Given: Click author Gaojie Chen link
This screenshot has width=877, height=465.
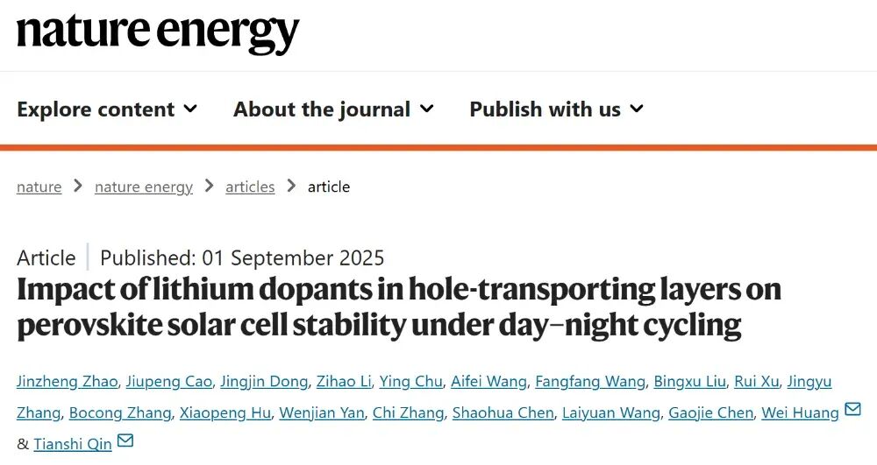Looking at the screenshot, I should [711, 412].
